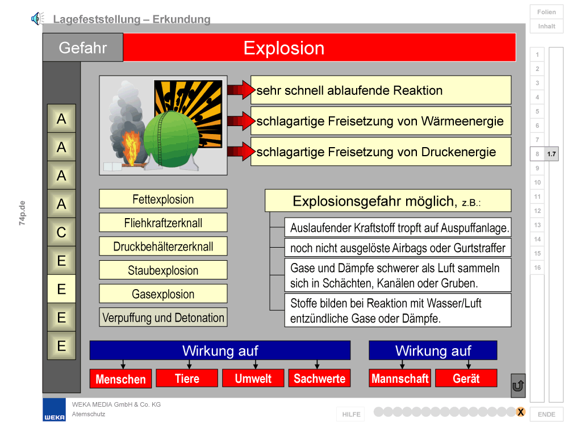
Task: Click the Gefahr header label
Action: tap(83, 48)
